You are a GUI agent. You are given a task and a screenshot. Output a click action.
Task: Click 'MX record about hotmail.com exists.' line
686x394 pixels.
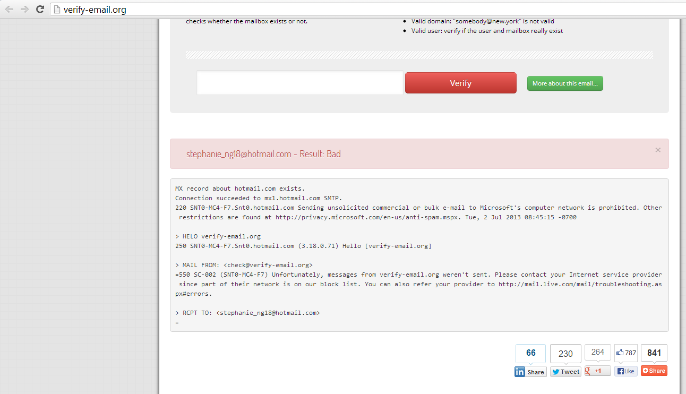pyautogui.click(x=241, y=189)
